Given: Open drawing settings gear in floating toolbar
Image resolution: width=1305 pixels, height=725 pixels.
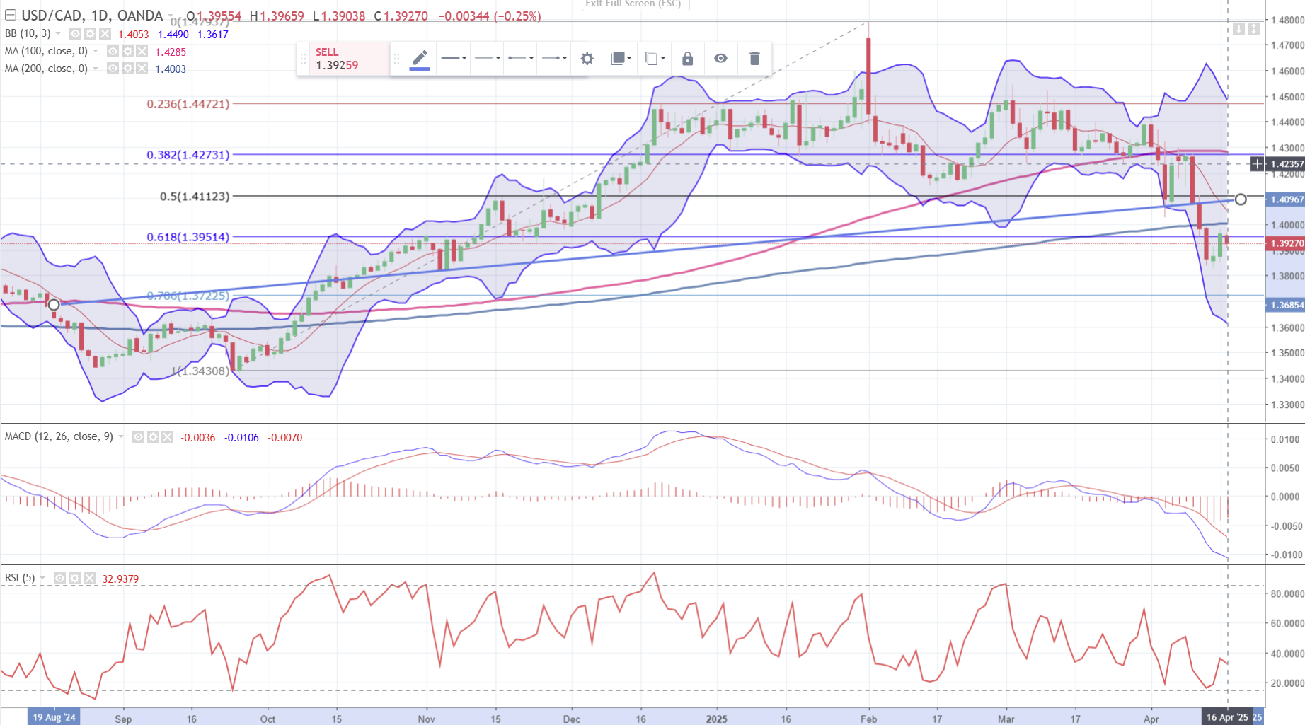Looking at the screenshot, I should (x=587, y=59).
